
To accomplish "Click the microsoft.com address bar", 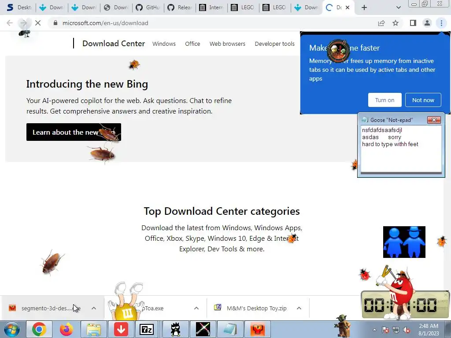I will click(213, 23).
